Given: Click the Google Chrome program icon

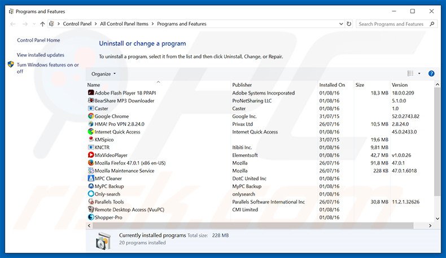Looking at the screenshot, I should tap(90, 117).
